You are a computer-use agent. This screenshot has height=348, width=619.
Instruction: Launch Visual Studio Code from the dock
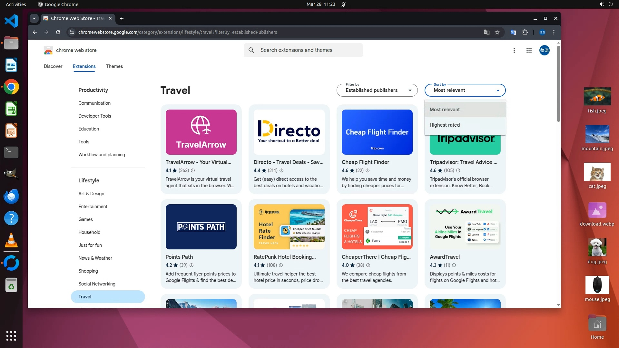(x=11, y=21)
